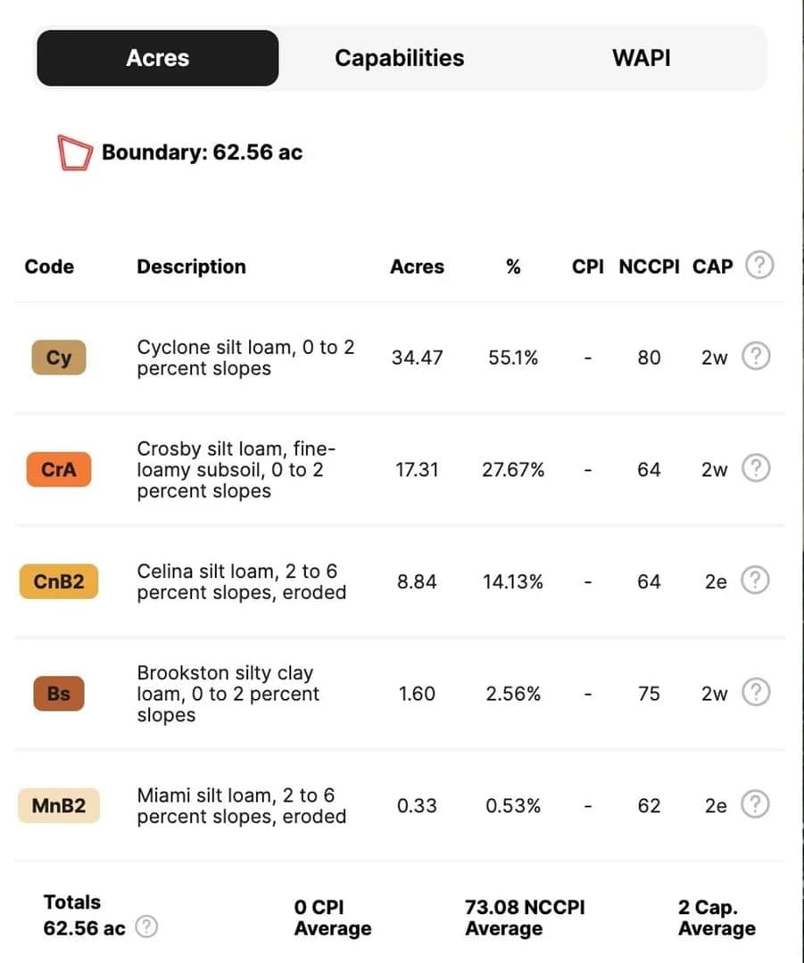Click the help icon beside Totals acreage
Image resolution: width=804 pixels, height=963 pixels.
[146, 927]
